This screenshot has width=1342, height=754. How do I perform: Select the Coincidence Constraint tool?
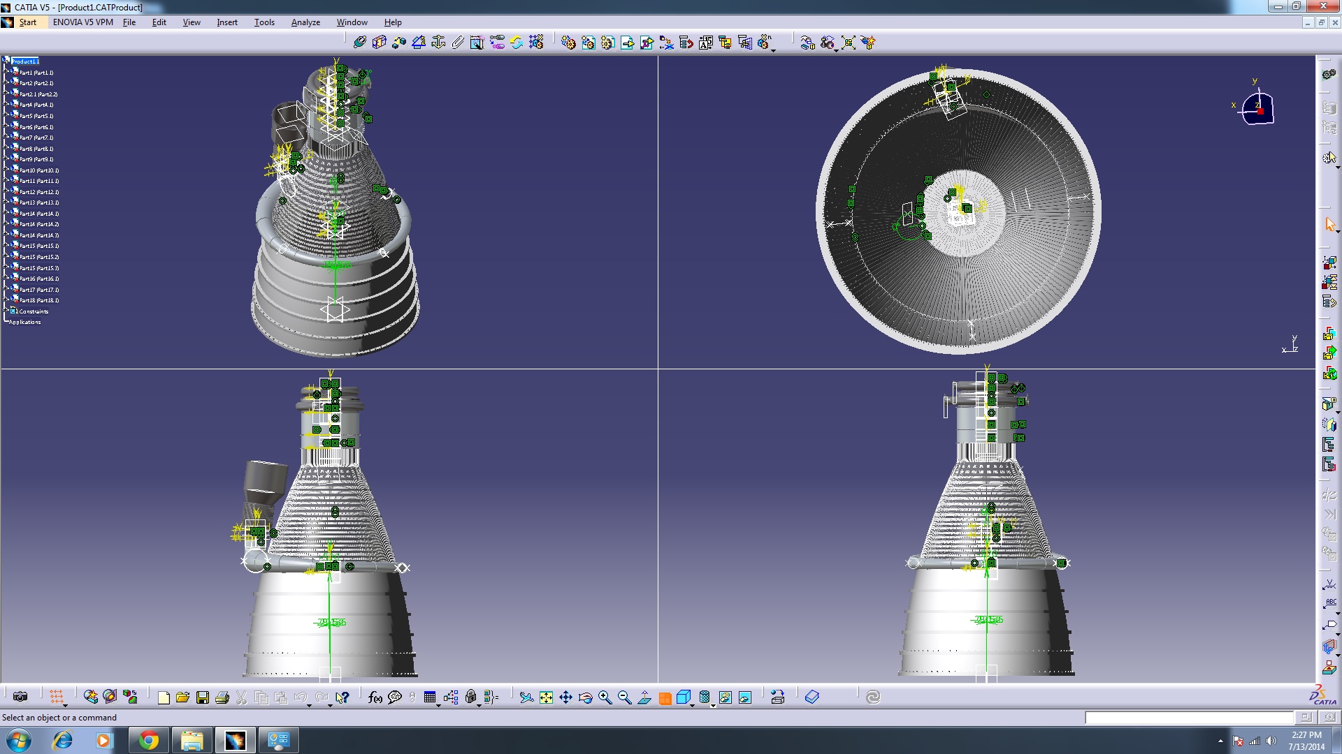click(x=360, y=43)
